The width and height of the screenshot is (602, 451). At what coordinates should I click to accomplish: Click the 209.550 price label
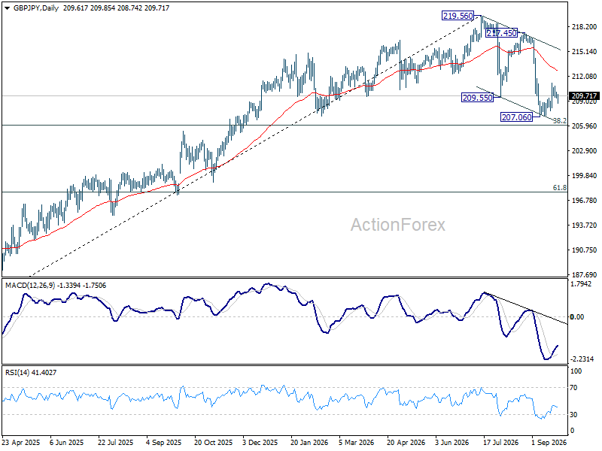coord(477,98)
